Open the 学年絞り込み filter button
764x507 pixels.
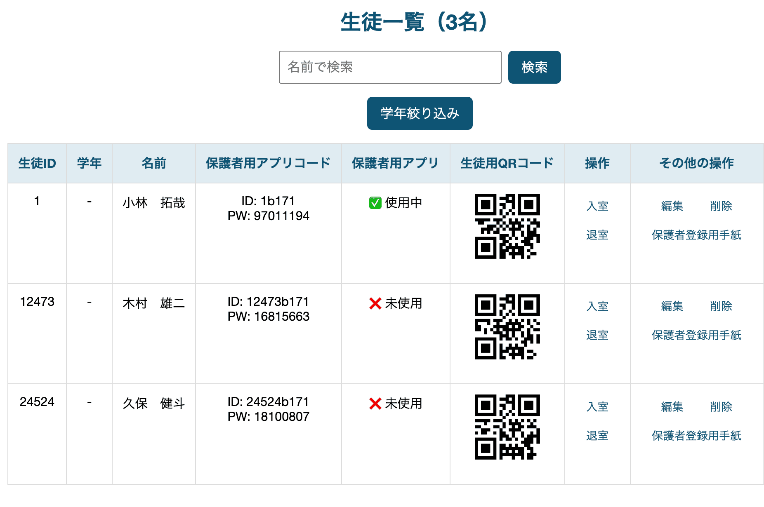tap(420, 113)
